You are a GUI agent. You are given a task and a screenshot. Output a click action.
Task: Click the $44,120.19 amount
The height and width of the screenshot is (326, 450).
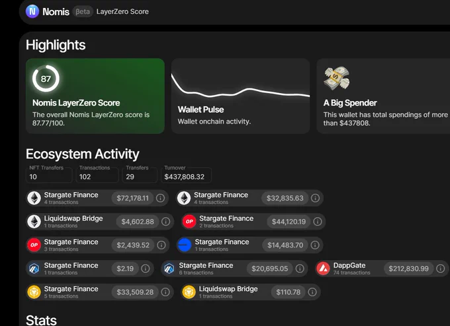(289, 222)
